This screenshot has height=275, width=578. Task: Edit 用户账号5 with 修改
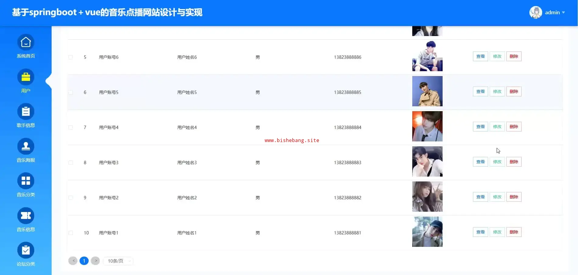[x=497, y=91]
